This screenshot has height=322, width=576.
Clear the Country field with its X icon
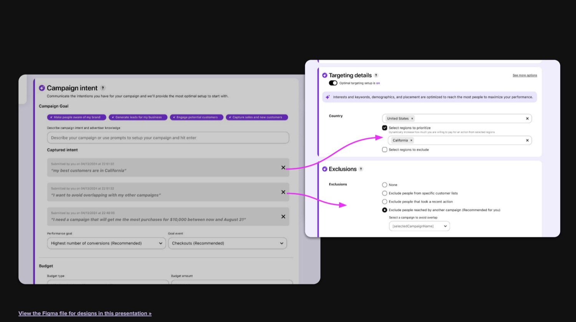(527, 118)
